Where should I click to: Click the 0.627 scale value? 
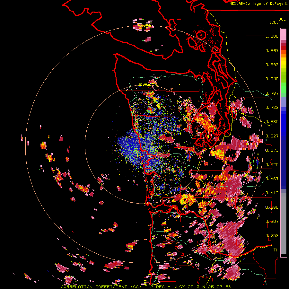(272, 136)
